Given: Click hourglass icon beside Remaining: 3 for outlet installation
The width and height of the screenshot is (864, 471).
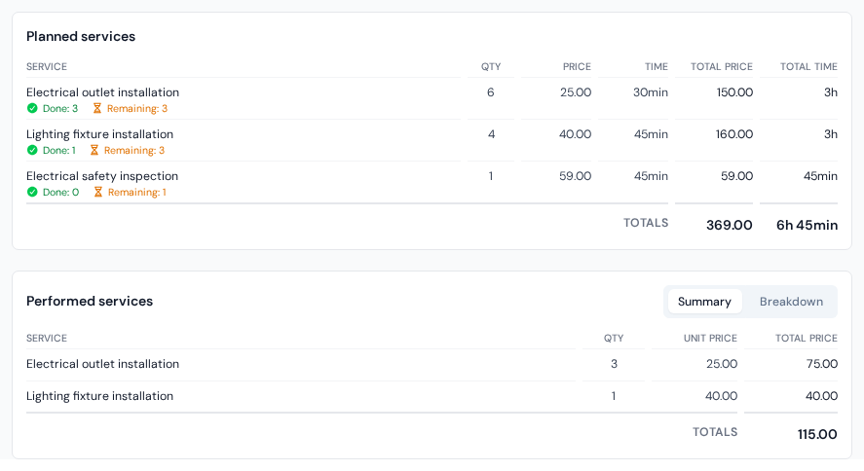Looking at the screenshot, I should [97, 108].
